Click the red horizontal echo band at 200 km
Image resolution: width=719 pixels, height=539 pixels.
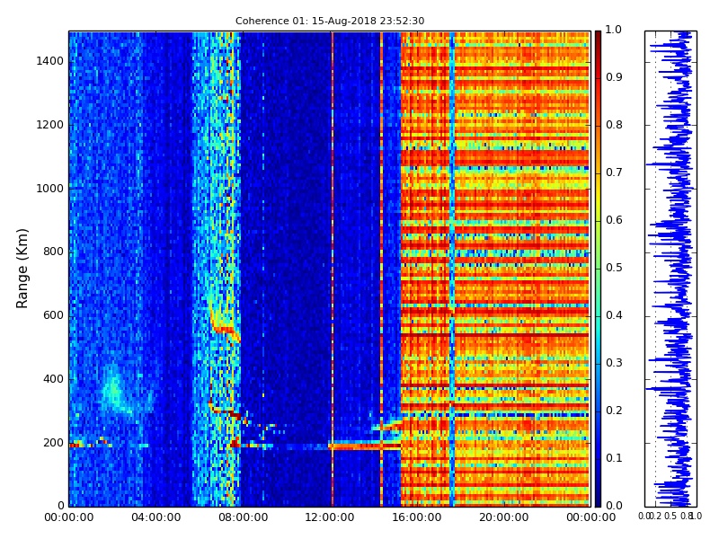point(365,446)
